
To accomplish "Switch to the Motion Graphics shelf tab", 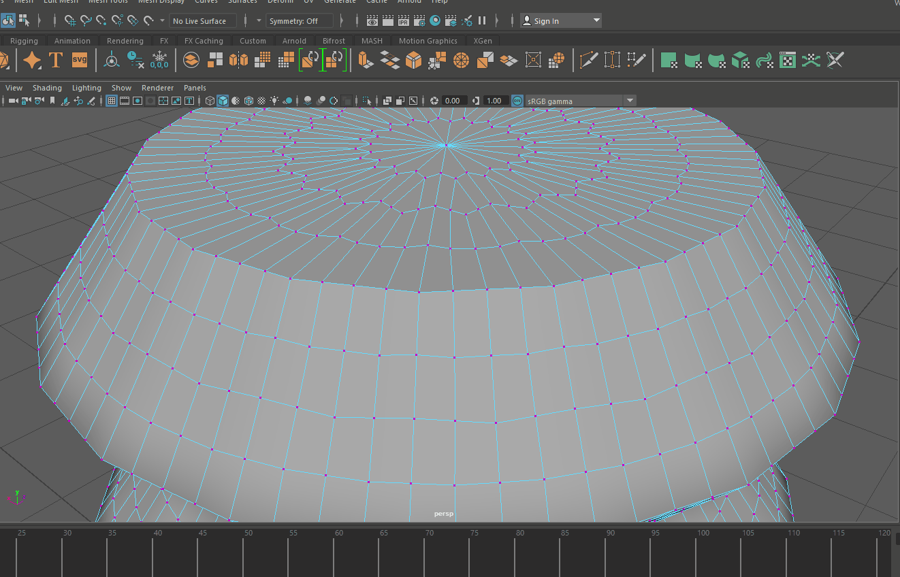I will click(x=428, y=41).
